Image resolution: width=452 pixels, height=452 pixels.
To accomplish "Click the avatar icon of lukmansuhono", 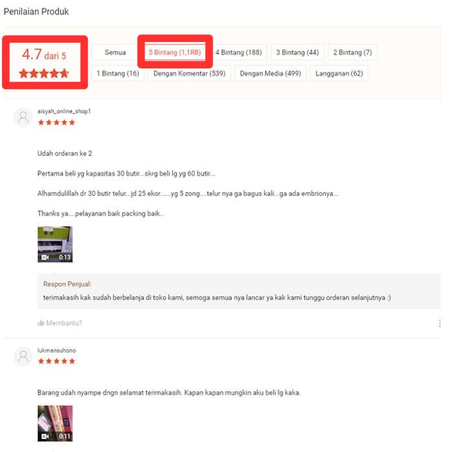I will [23, 356].
